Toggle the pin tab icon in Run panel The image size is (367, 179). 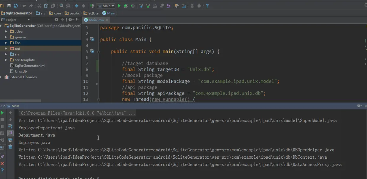click(2, 157)
